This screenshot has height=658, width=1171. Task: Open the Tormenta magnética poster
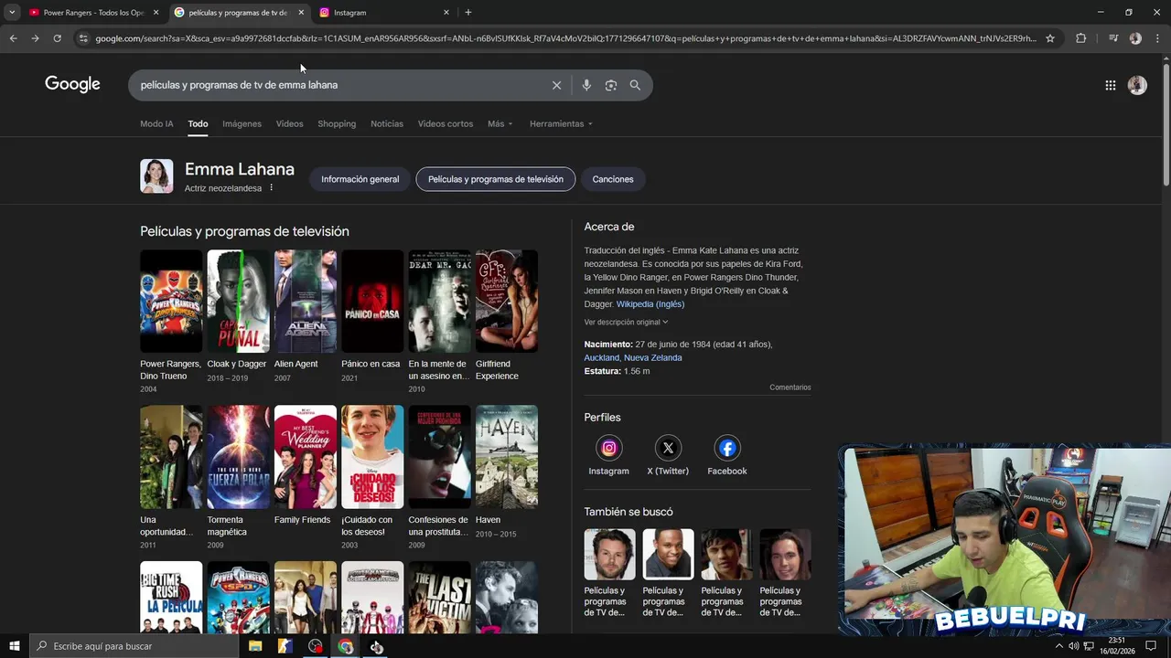click(x=238, y=457)
